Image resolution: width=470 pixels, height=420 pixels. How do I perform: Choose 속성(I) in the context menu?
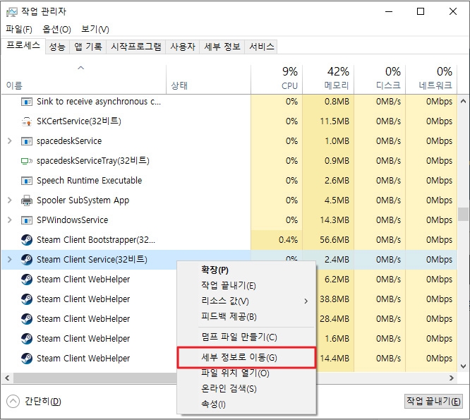point(246,404)
